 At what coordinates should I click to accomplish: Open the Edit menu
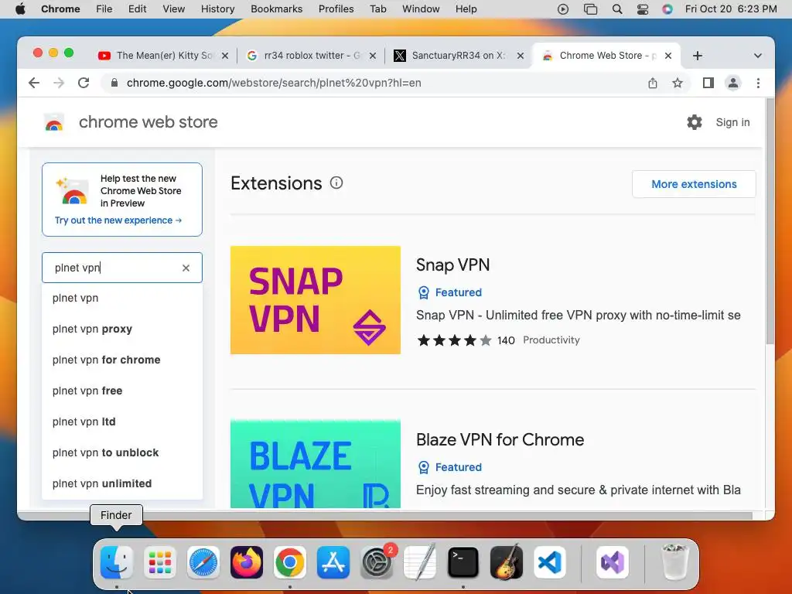coord(137,9)
